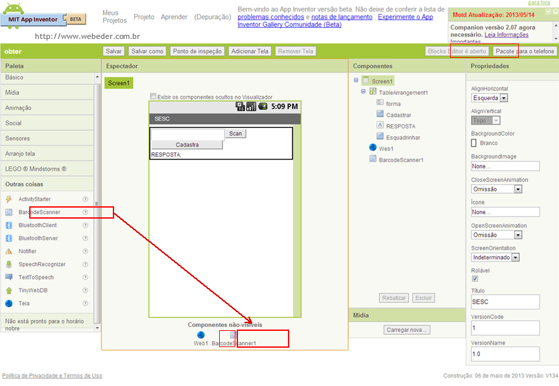Click the Adicionar Tela button
The width and height of the screenshot is (559, 386).
250,51
